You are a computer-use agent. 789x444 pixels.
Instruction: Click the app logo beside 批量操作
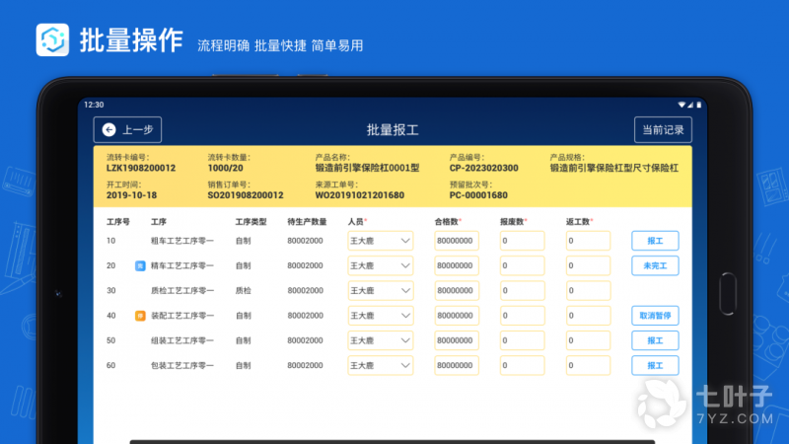click(x=53, y=40)
